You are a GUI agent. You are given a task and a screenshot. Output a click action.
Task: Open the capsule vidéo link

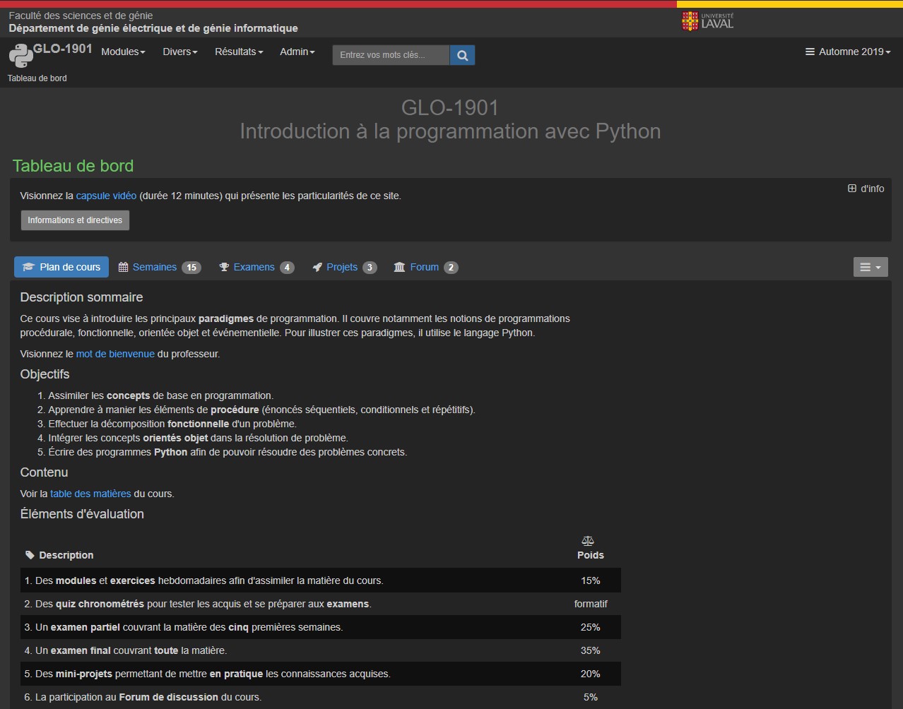pyautogui.click(x=106, y=196)
